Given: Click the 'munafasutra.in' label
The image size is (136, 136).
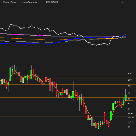Looking at the screenshot, I should 30,2.
